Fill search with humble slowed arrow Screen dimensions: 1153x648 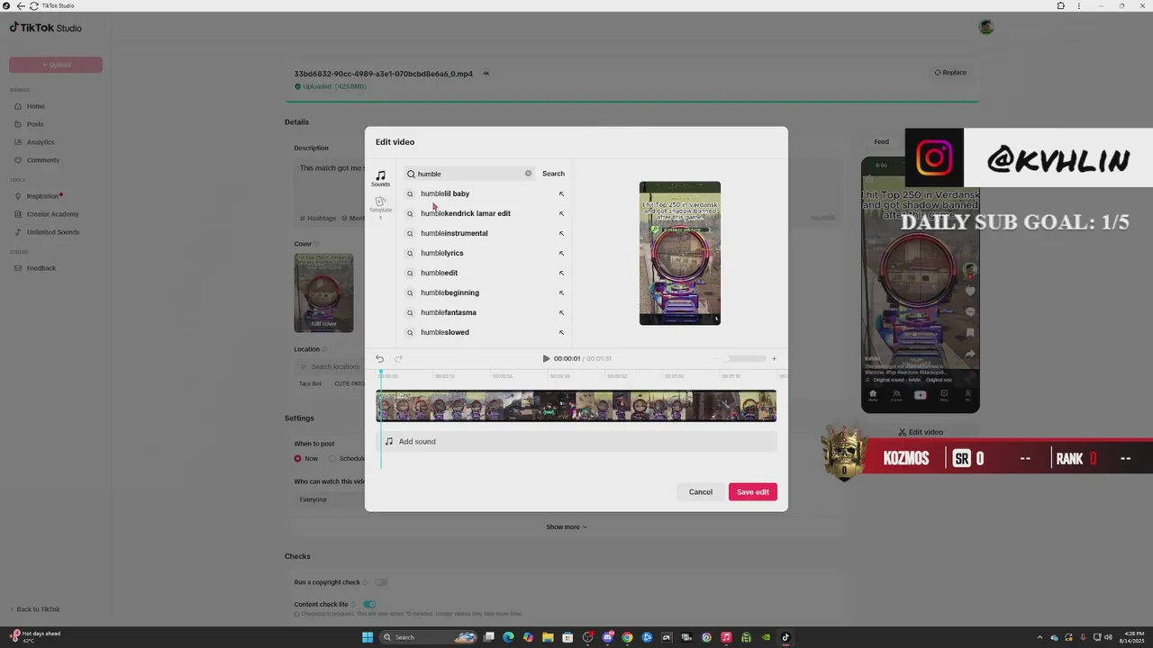pyautogui.click(x=561, y=332)
